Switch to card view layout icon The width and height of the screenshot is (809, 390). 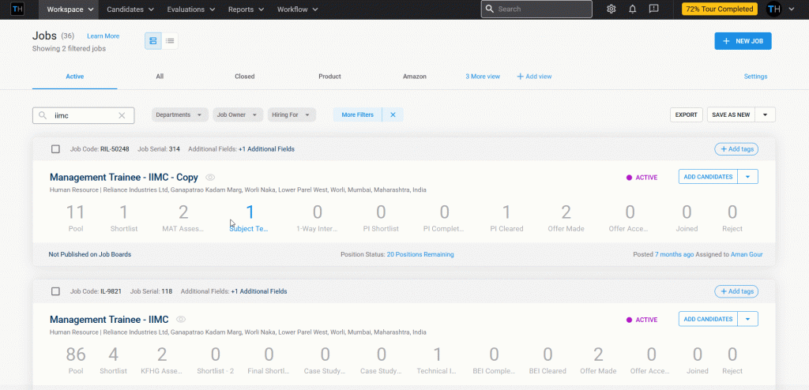tap(153, 41)
